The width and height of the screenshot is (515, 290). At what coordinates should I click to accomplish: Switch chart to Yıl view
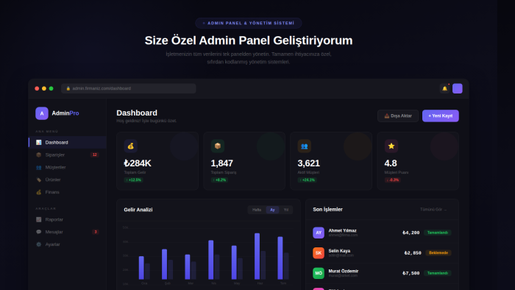(x=286, y=210)
